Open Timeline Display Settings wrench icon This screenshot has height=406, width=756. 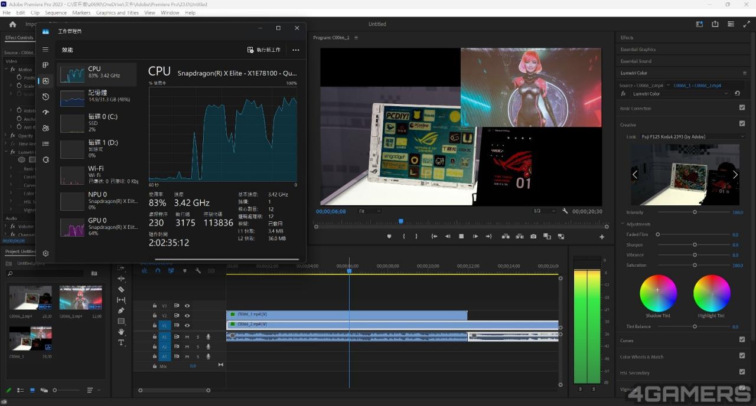point(198,271)
